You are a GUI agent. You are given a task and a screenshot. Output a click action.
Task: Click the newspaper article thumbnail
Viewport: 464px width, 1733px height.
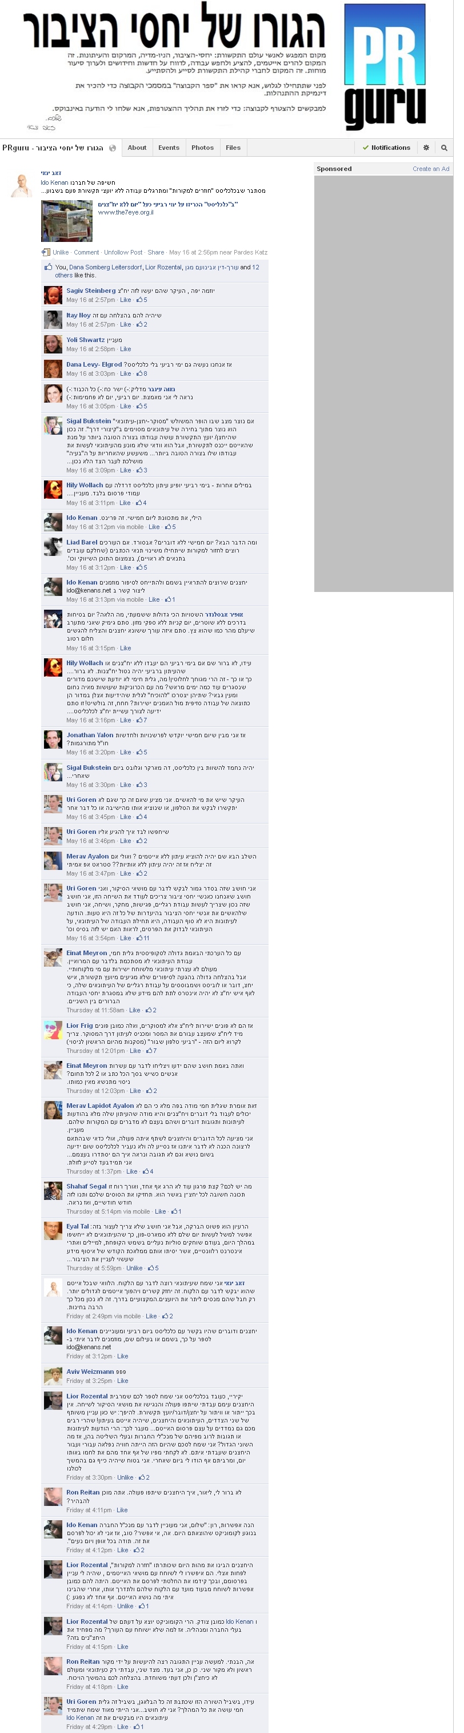click(67, 221)
